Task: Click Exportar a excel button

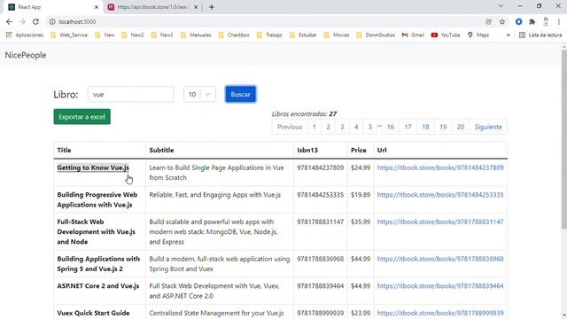Action: (x=82, y=117)
